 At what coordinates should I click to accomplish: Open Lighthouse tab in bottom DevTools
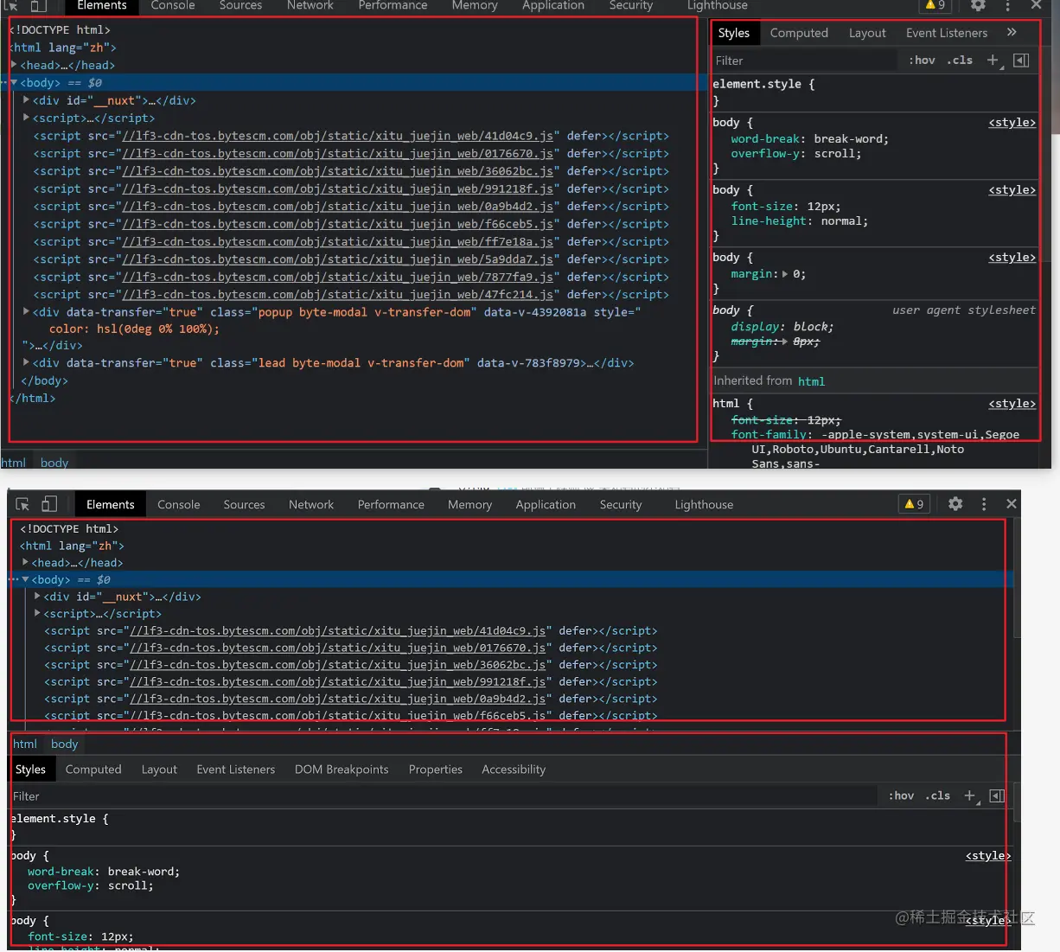[704, 504]
